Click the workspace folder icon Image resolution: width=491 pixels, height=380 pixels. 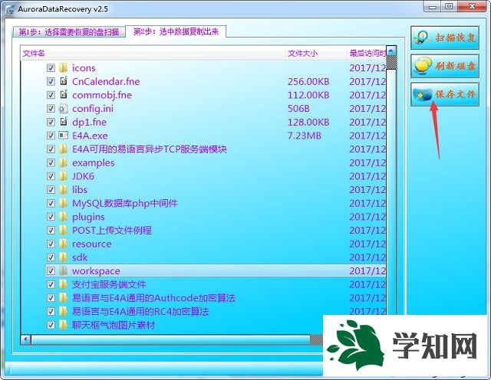[x=63, y=271]
